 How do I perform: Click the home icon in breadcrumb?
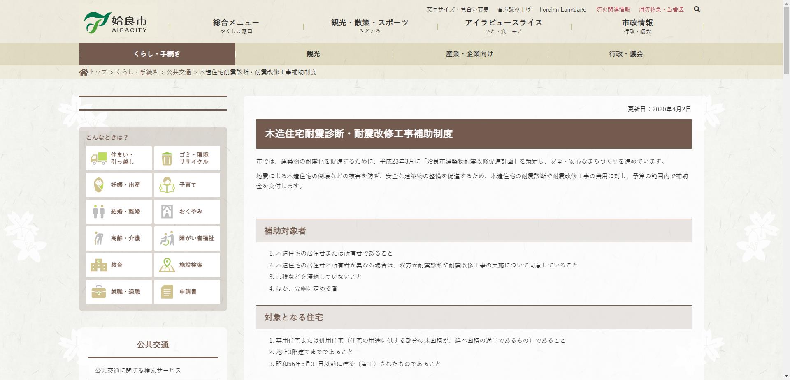[83, 71]
